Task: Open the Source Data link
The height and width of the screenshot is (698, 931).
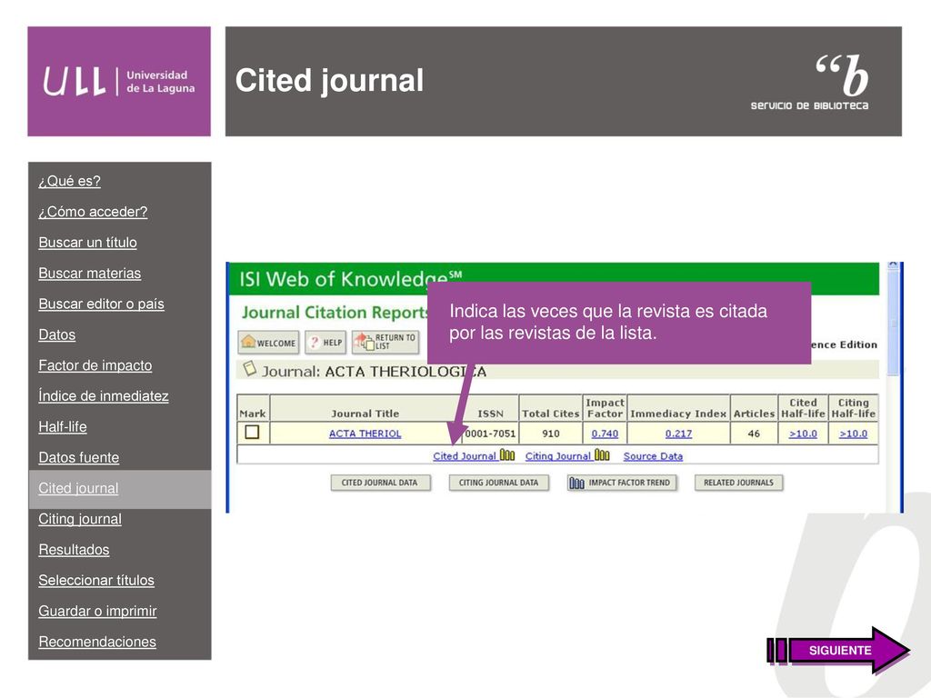Action: click(653, 456)
